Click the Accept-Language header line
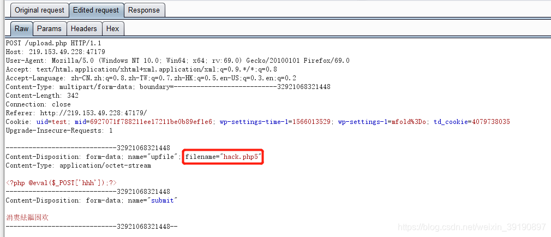Image resolution: width=551 pixels, height=237 pixels. pyautogui.click(x=151, y=78)
